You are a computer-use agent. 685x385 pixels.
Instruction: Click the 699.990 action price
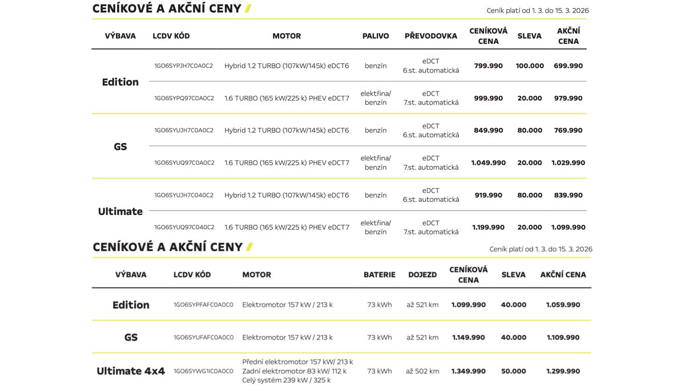click(x=568, y=66)
